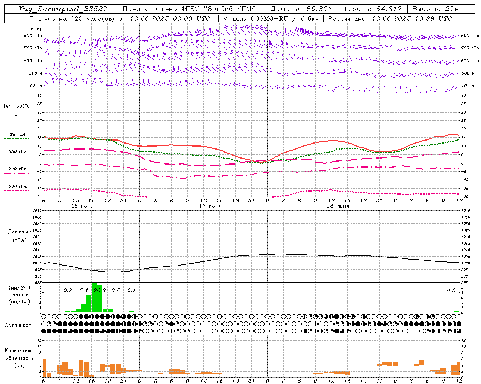The image size is (481, 384).
Task: Select the Высота: 27м header text
Action: pos(436,9)
